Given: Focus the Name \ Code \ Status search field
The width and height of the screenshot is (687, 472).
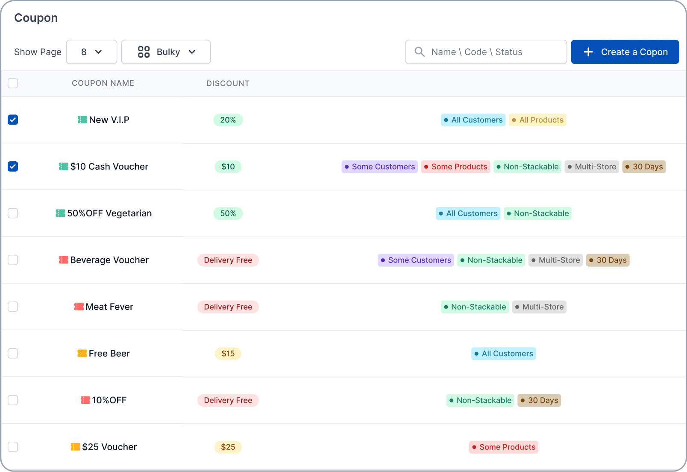Looking at the screenshot, I should (x=486, y=52).
